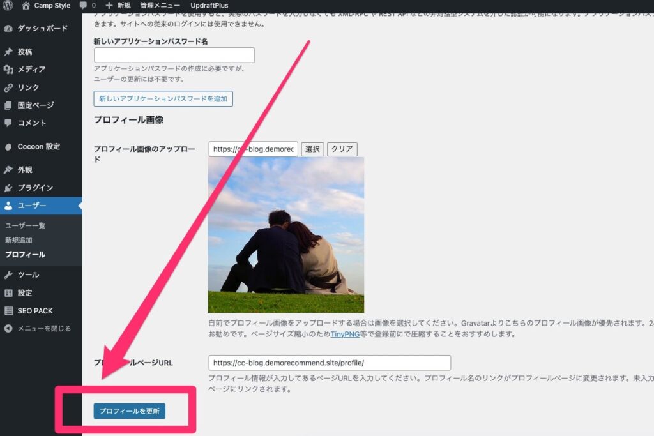Screen dimensions: 654x436
Task: Focus the profile image URL field
Action: point(253,149)
